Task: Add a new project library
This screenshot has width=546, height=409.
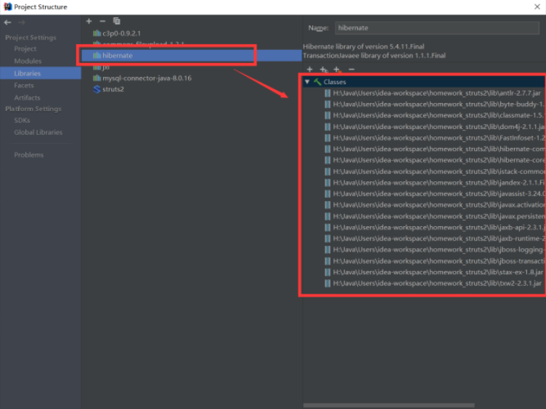Action: tap(89, 21)
